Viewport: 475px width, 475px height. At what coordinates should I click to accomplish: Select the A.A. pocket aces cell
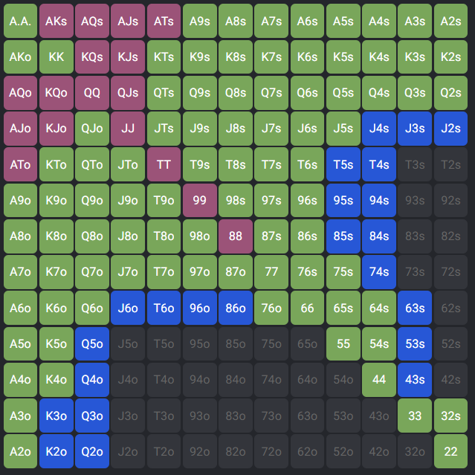20,21
